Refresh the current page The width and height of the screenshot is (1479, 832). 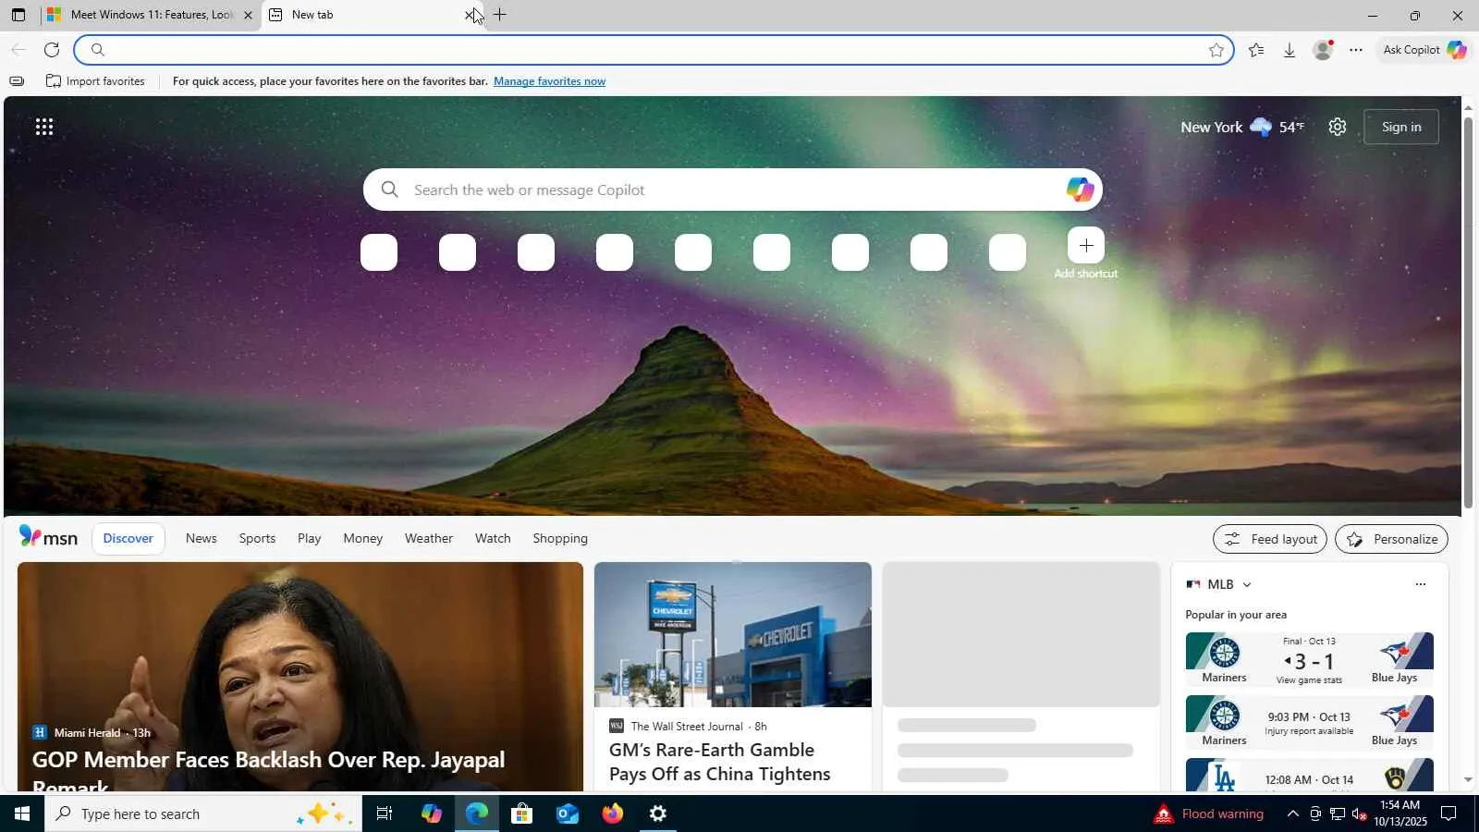(52, 50)
